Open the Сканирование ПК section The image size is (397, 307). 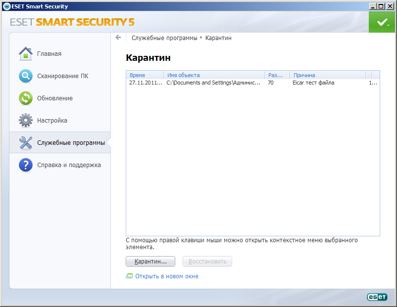point(62,76)
